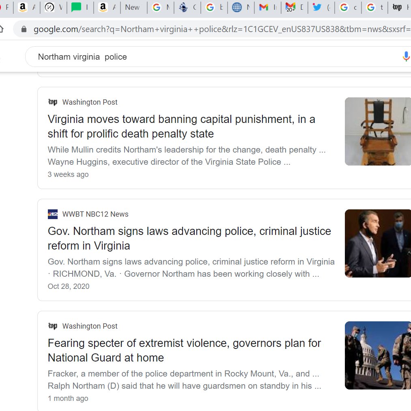411x411 pixels.
Task: Click the '3 weeks ago' timestamp
Action: [x=68, y=174]
